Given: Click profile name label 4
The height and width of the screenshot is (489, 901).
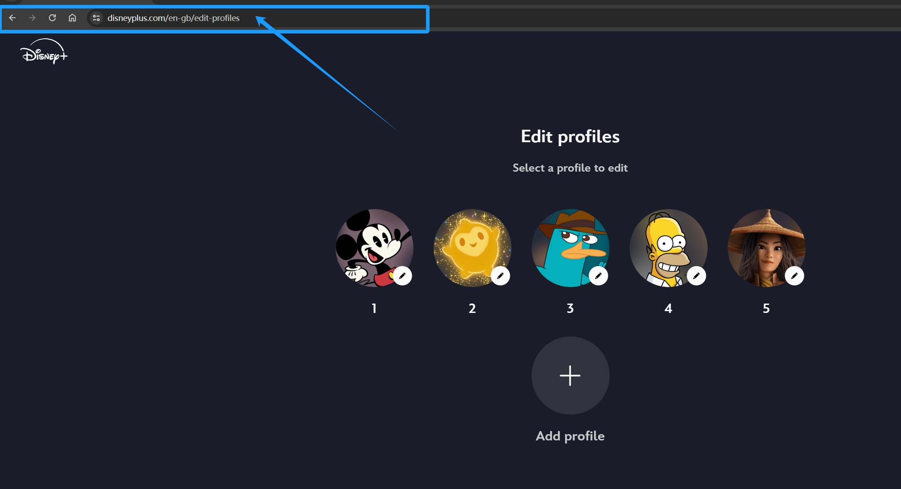Looking at the screenshot, I should click(x=668, y=308).
